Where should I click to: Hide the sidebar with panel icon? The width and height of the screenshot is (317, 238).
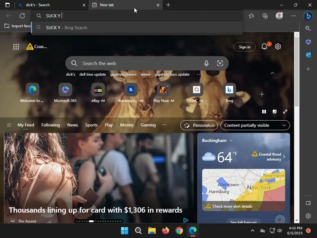[308, 203]
